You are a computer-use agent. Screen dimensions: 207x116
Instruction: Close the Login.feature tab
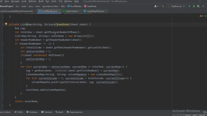click(80, 11)
